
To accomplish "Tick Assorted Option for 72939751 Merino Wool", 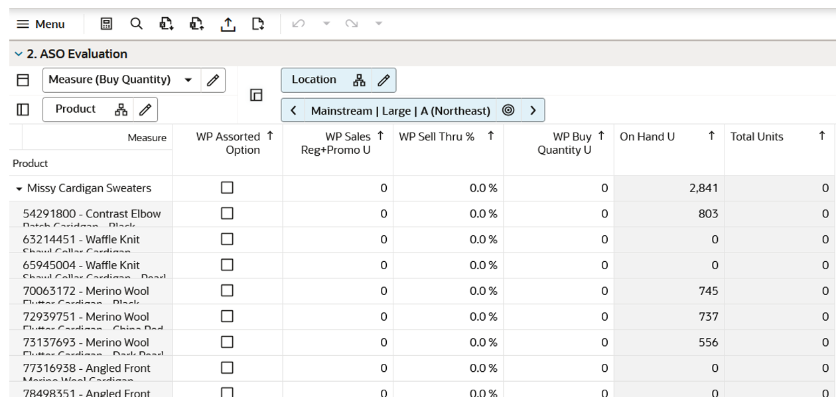I will [227, 316].
